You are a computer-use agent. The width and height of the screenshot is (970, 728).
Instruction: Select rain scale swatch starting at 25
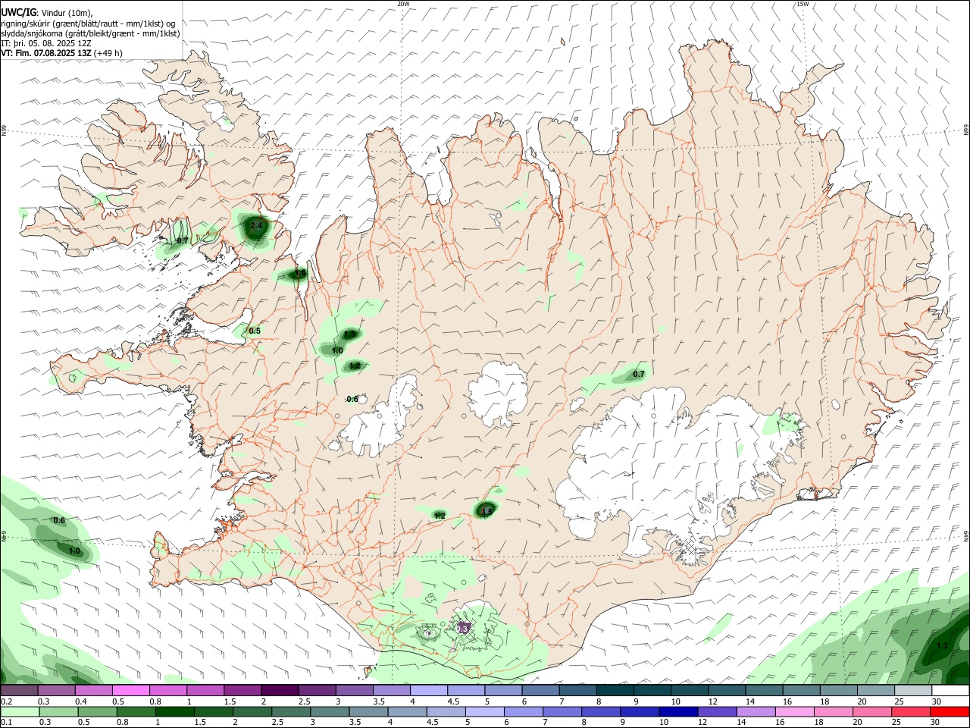tap(912, 712)
